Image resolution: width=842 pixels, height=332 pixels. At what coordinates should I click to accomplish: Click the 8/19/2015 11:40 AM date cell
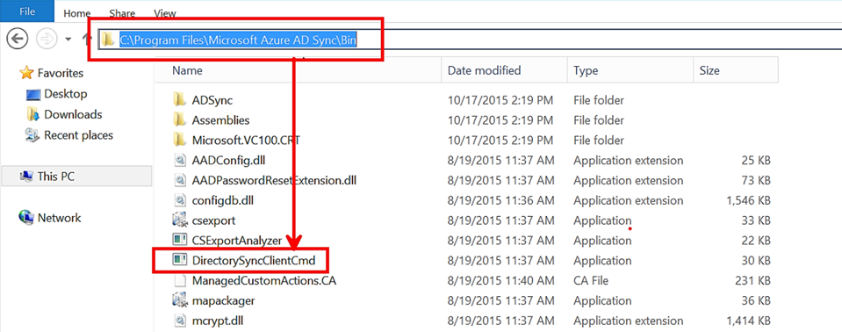tap(501, 280)
